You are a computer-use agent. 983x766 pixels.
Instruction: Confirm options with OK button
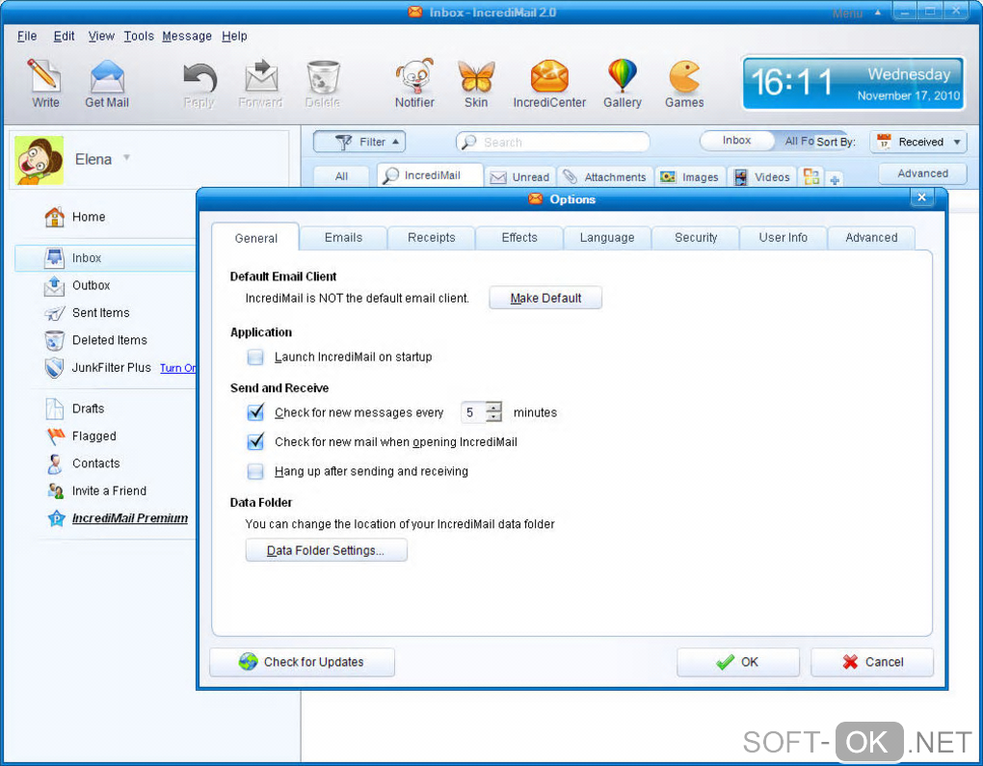[x=738, y=662]
